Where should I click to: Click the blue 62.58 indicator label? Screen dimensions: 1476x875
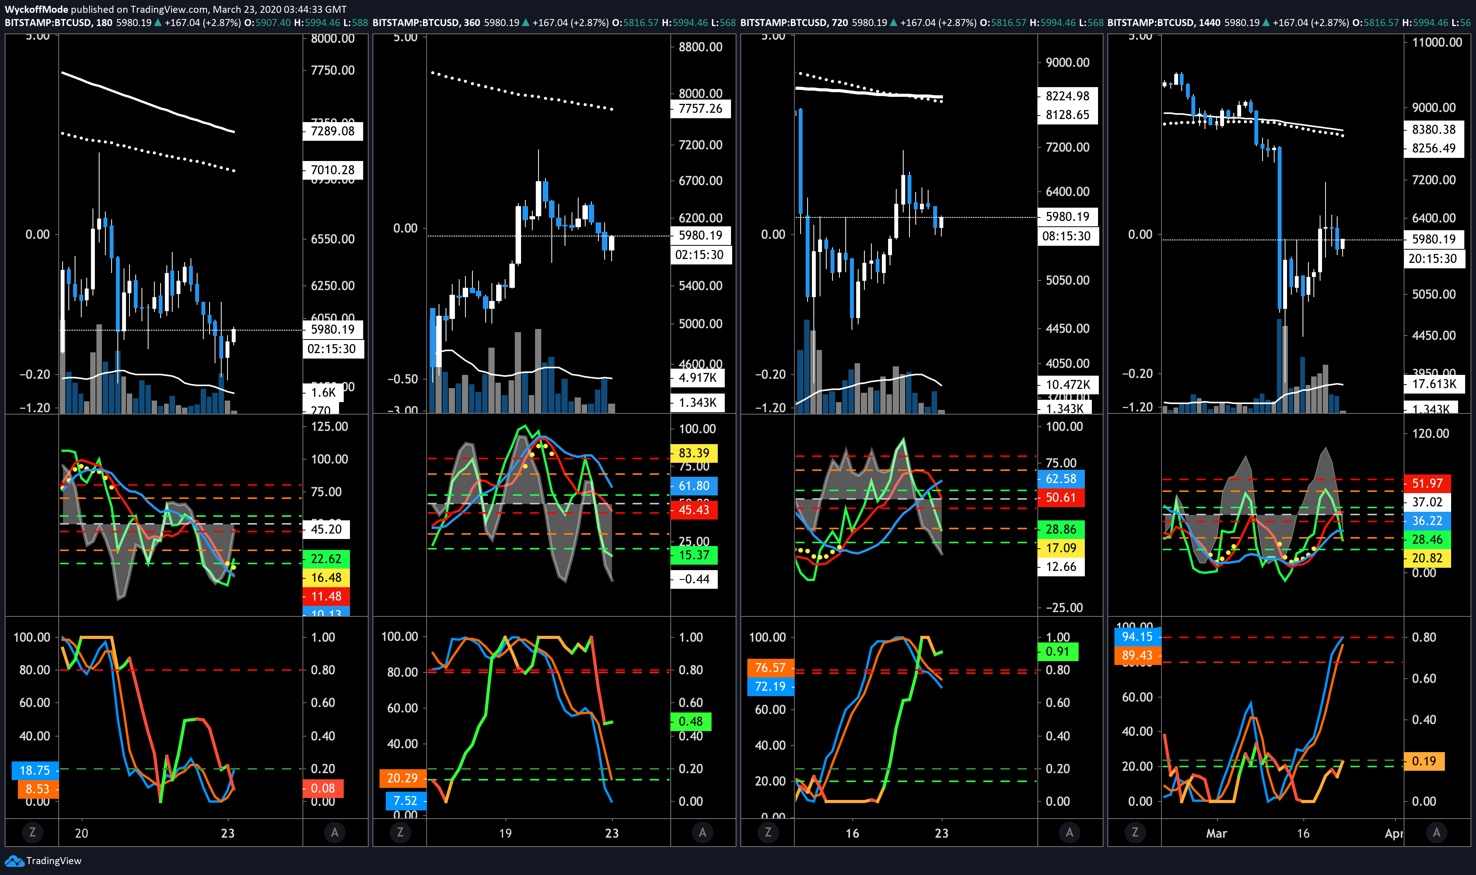(1061, 479)
